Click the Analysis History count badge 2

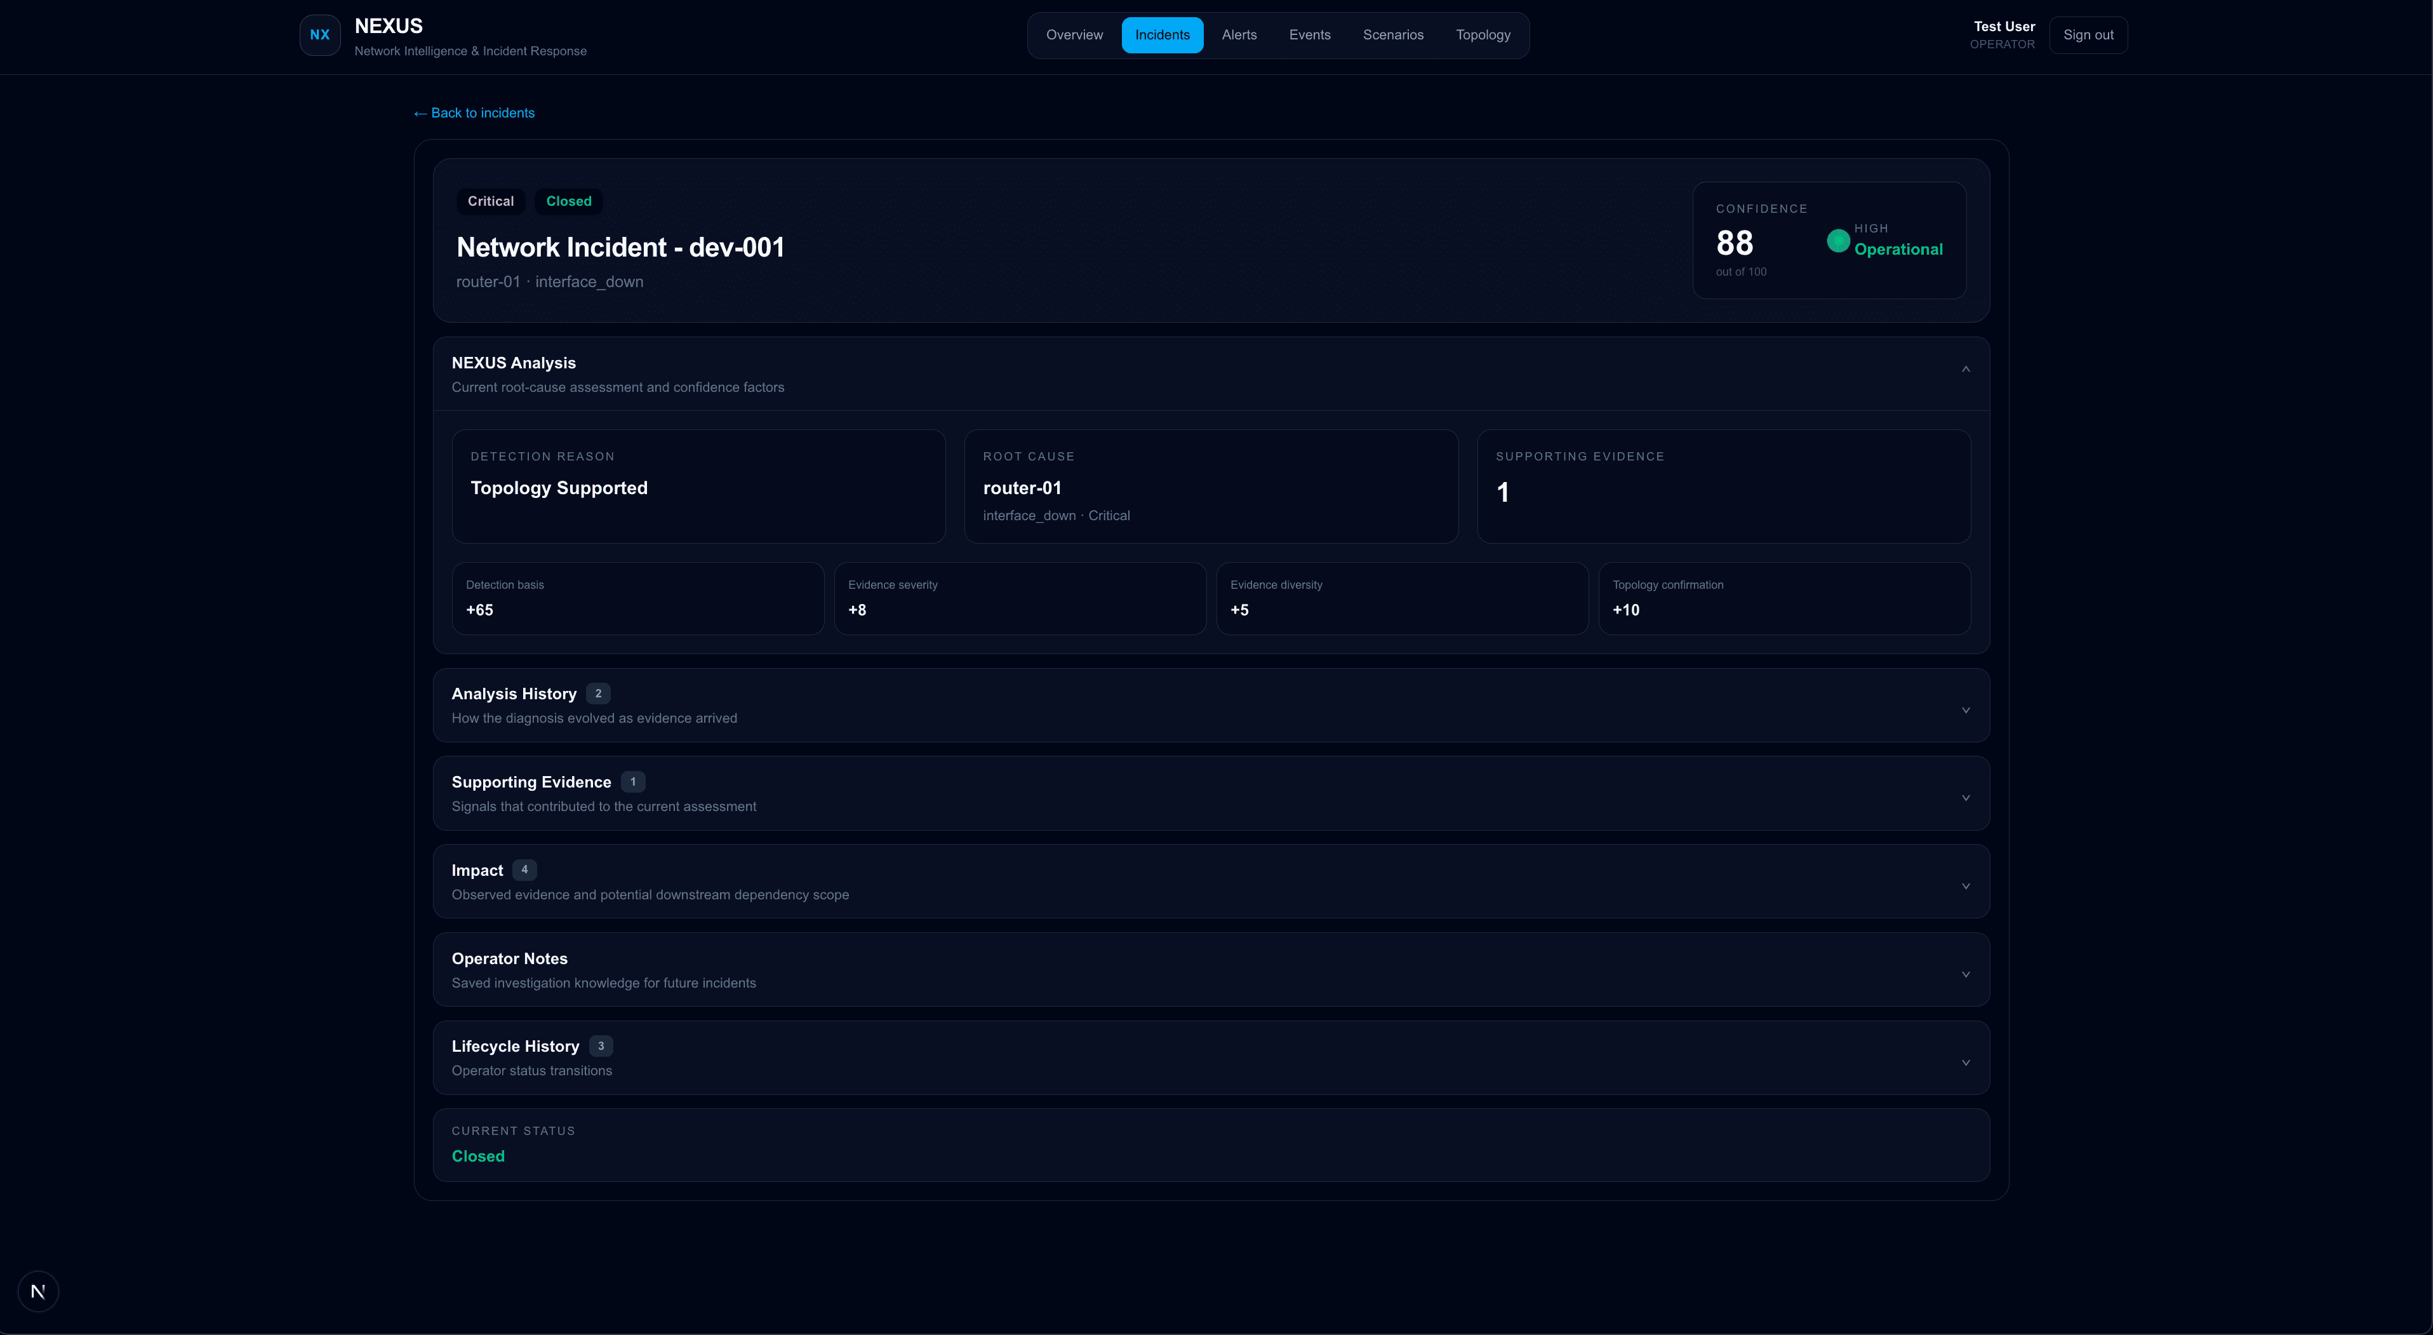pos(598,694)
